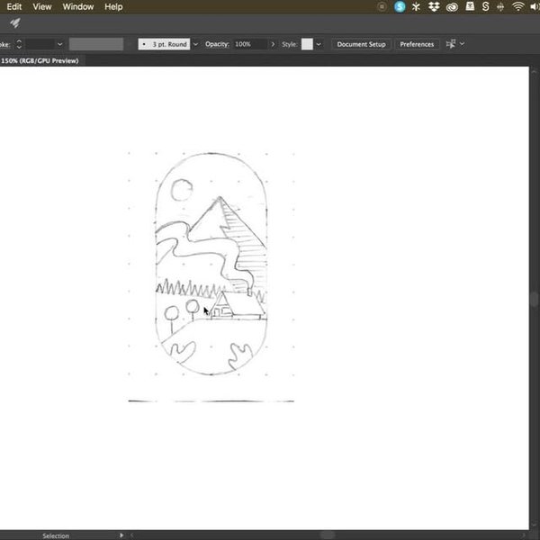Adjust stroke weight with stepper arrows
Viewport: 540px width, 540px height.
coord(19,43)
